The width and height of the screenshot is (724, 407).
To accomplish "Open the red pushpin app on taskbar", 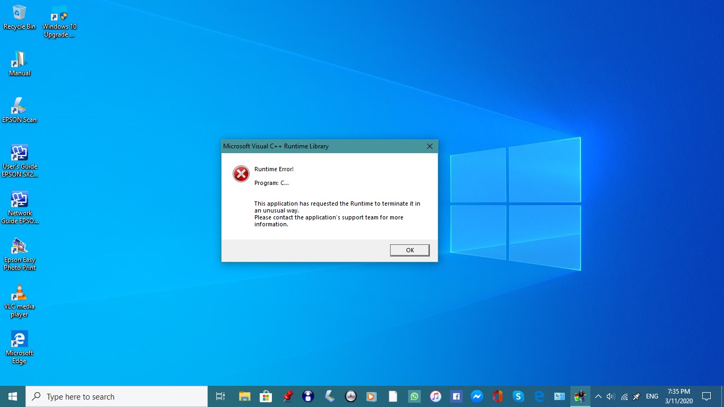I will point(288,396).
